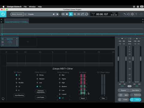
Task: Set dither amount to Strong
Action: [40, 75]
